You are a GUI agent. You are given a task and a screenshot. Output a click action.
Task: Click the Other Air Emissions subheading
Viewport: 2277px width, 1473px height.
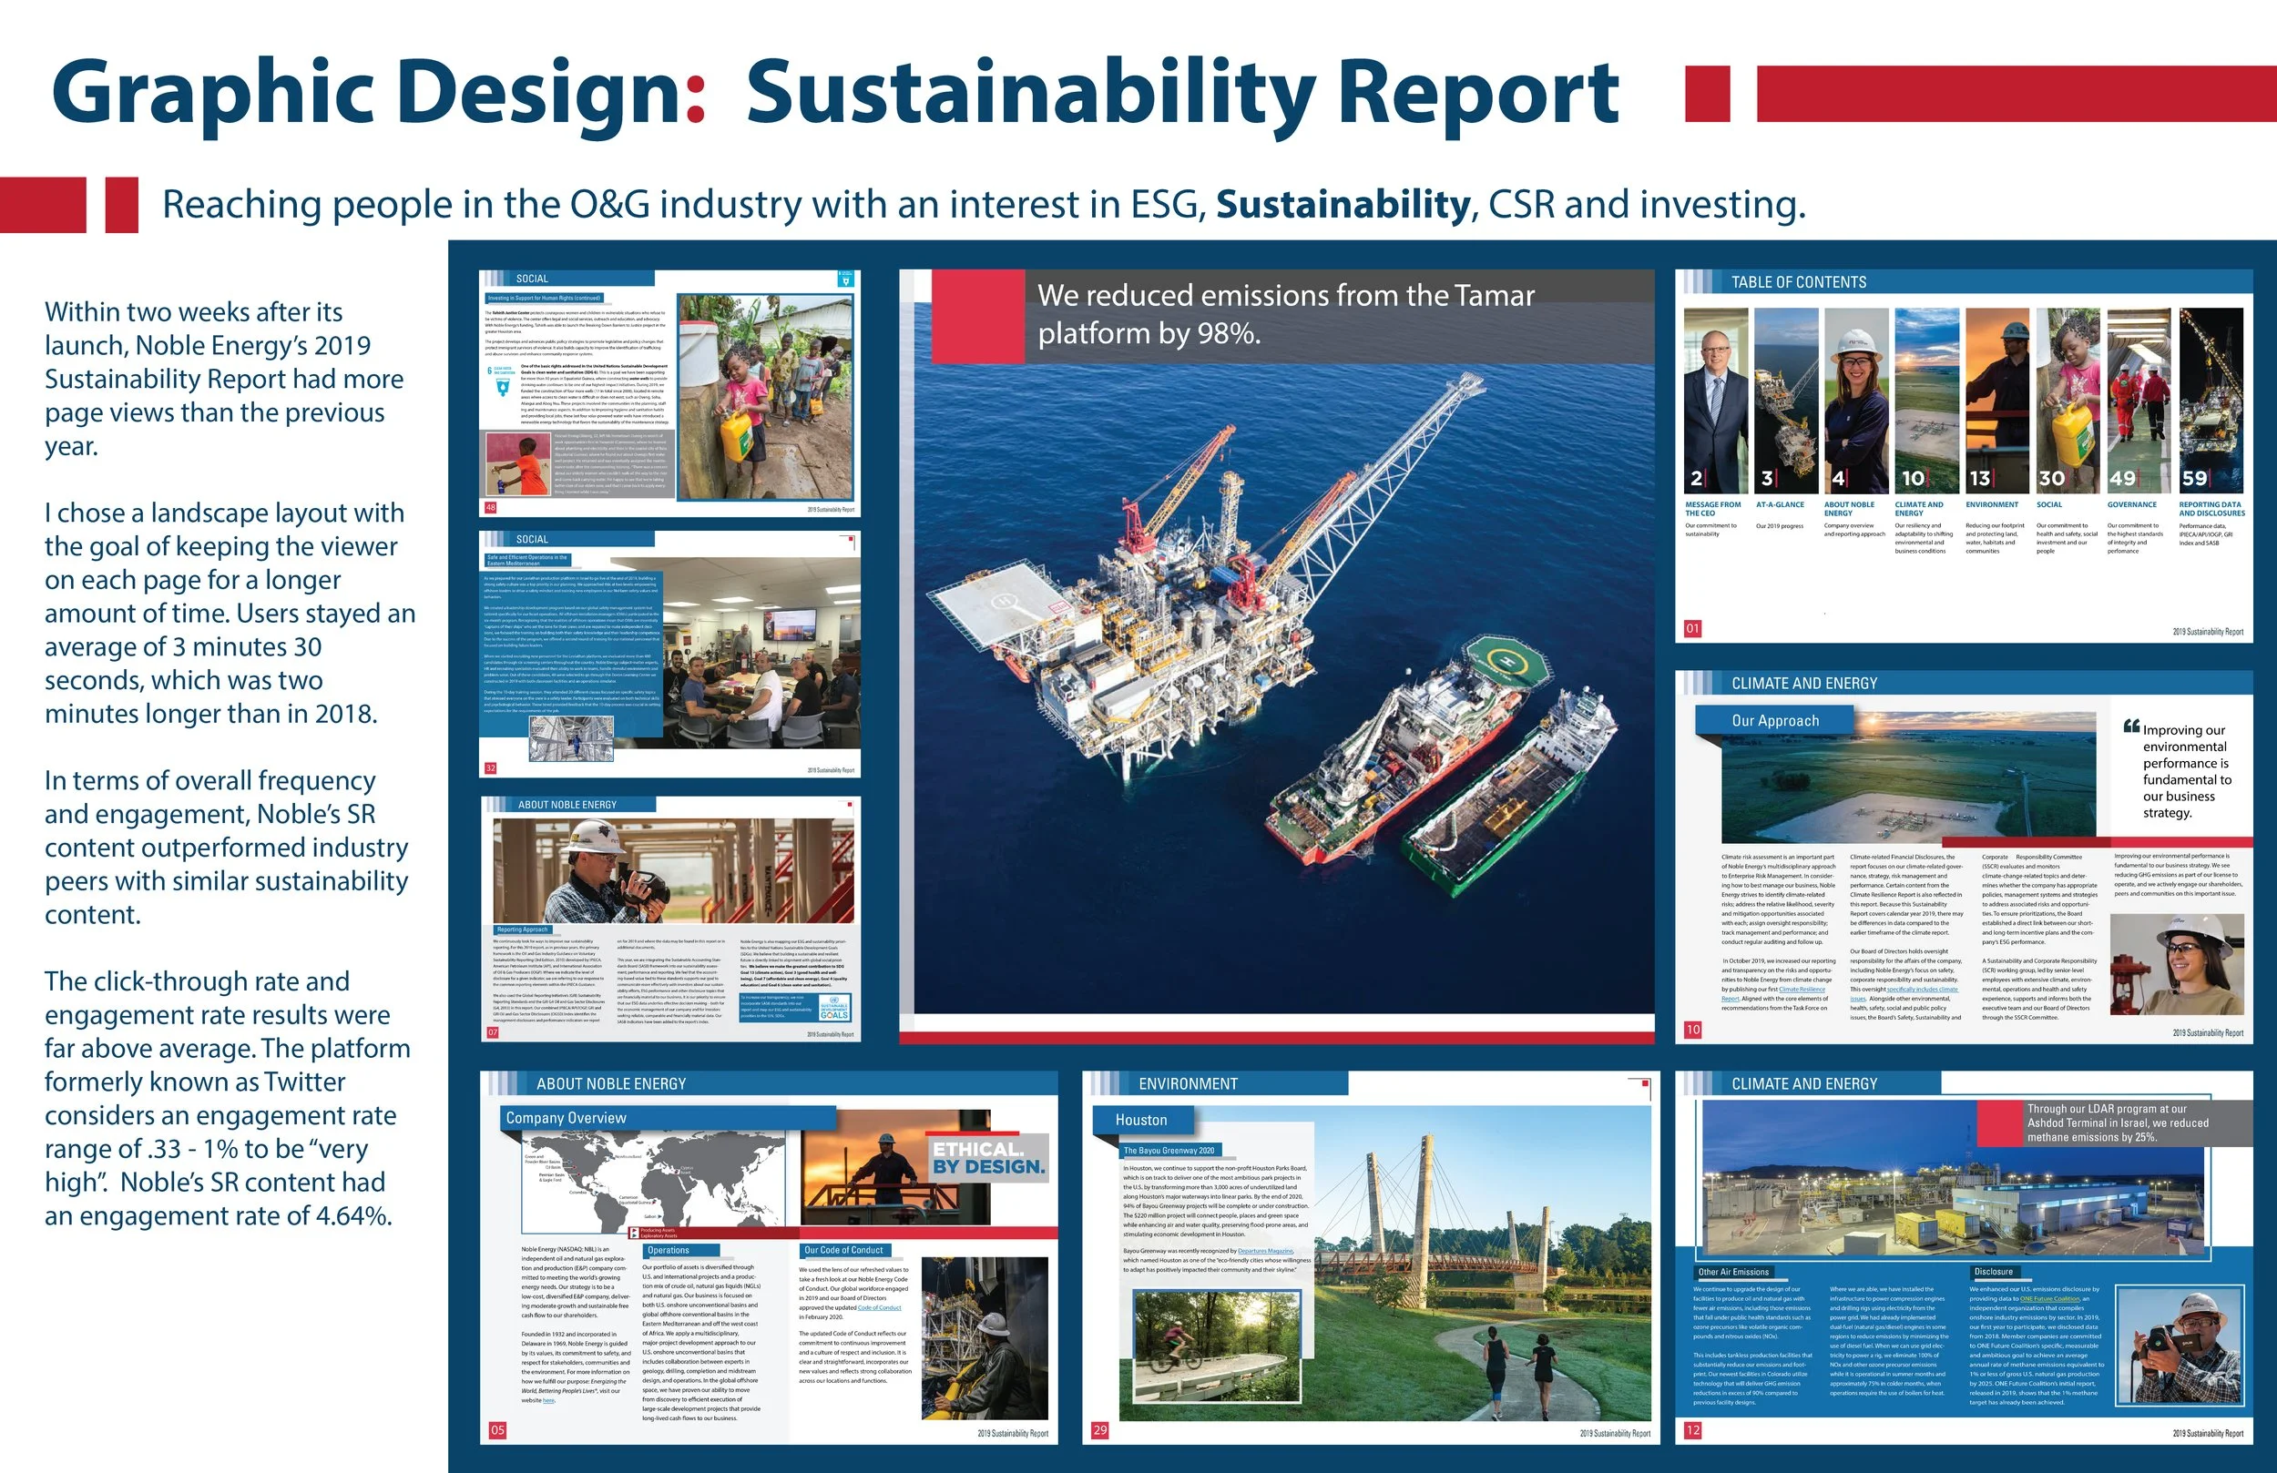[x=1733, y=1272]
